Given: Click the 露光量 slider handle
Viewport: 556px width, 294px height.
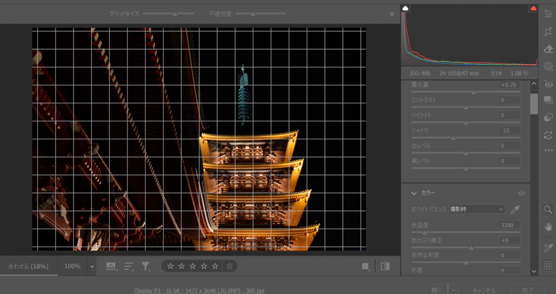Looking at the screenshot, I should coord(473,92).
